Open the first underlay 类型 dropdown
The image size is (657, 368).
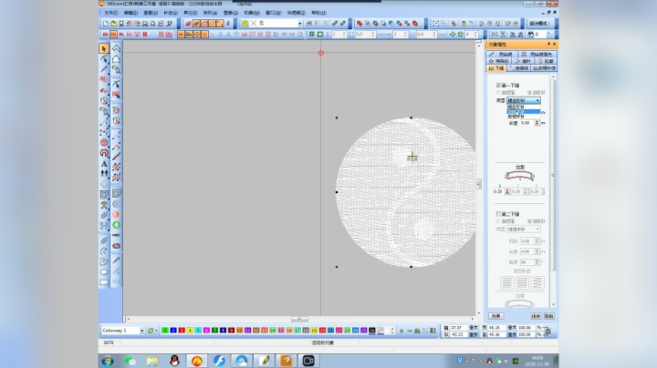[x=524, y=101]
